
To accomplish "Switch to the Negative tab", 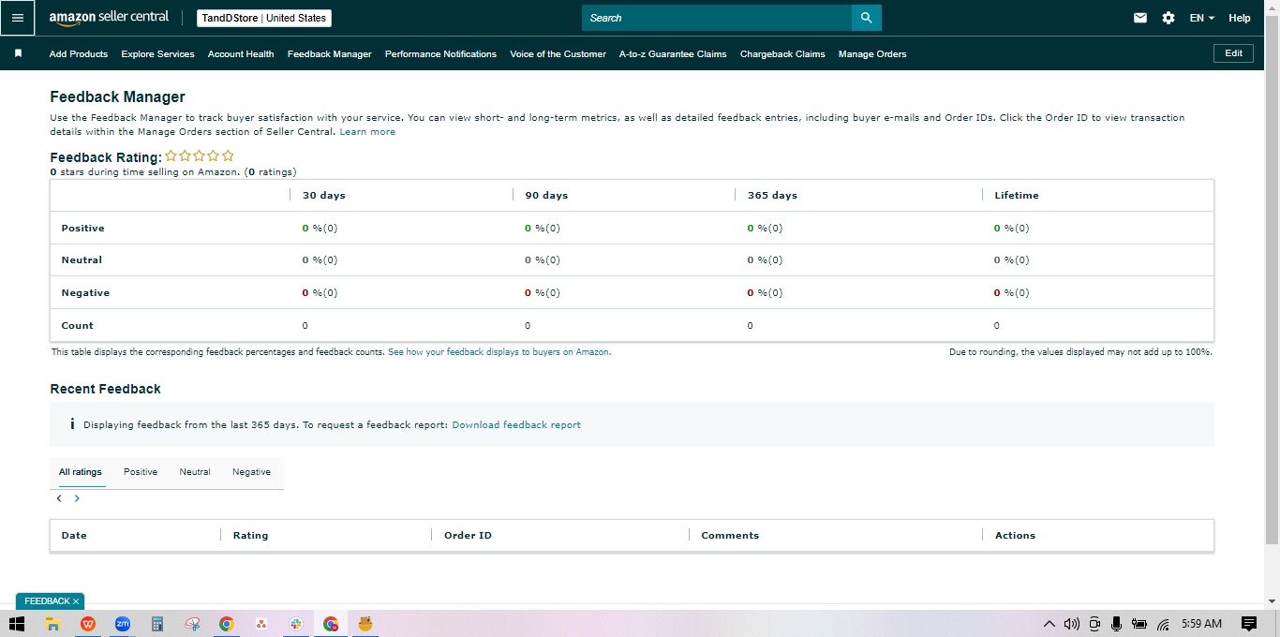I will coord(251,472).
